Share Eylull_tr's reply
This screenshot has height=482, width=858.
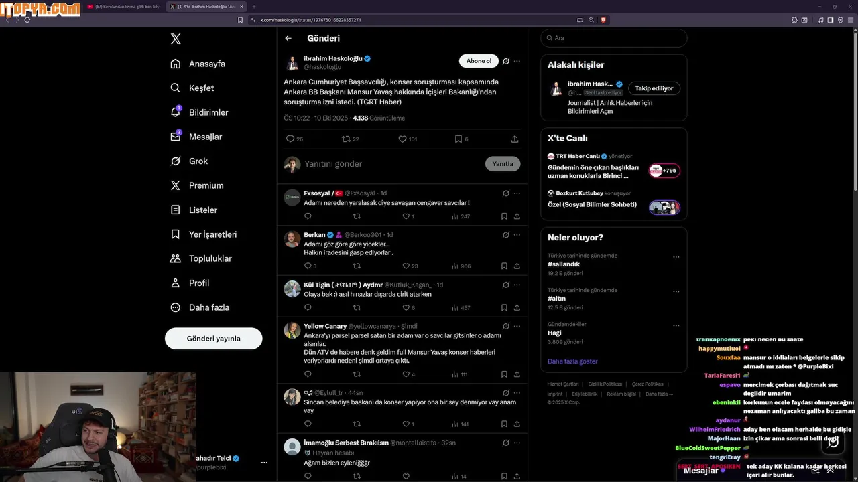click(x=517, y=424)
